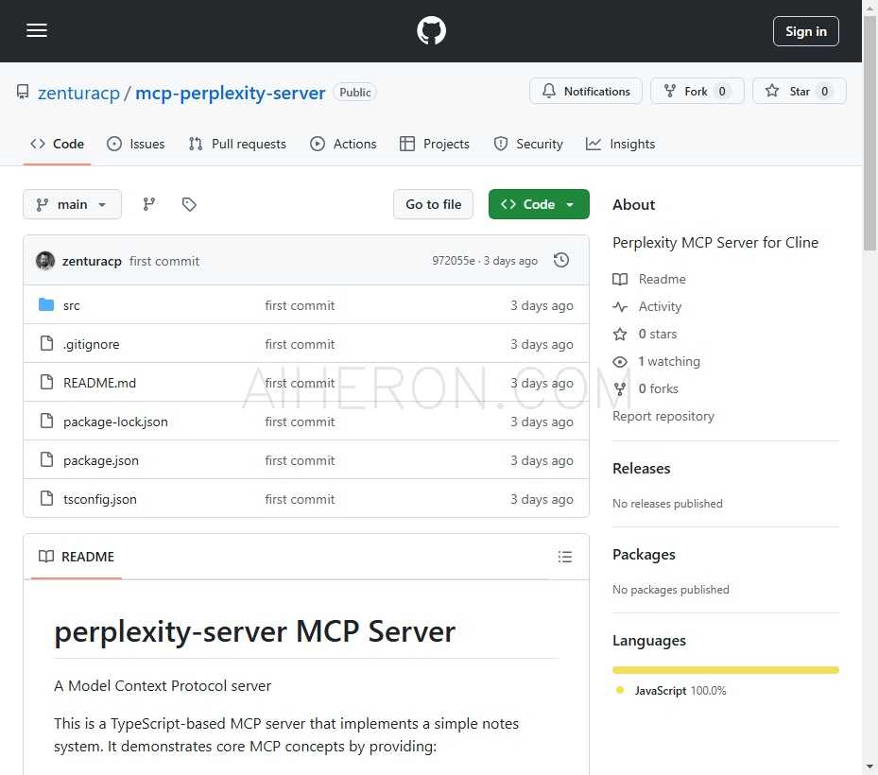Open the commit history clock icon
Viewport: 878px width, 775px height.
(561, 260)
